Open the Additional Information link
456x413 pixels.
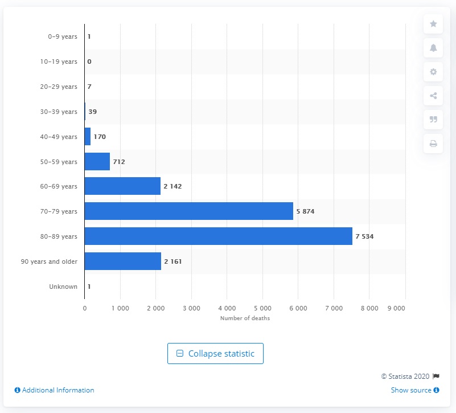point(58,390)
